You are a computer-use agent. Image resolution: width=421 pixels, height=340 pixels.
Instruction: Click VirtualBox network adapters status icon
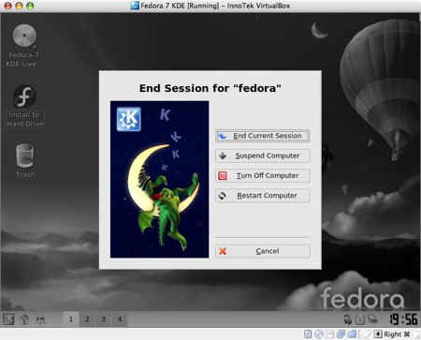pyautogui.click(x=341, y=334)
